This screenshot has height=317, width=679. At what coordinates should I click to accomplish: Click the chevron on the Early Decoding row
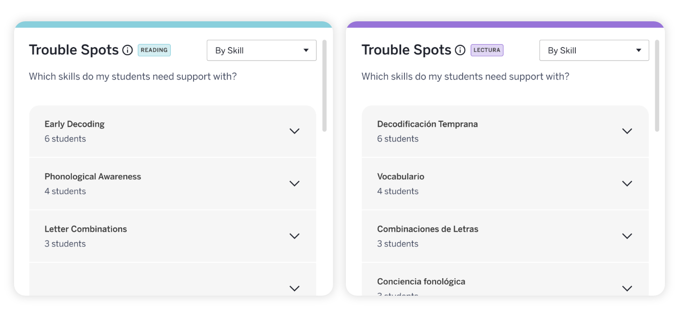[294, 131]
